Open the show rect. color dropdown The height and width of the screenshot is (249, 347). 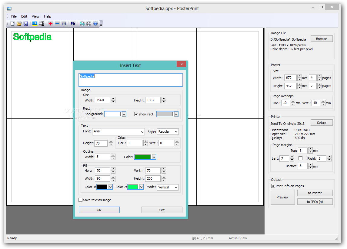click(176, 114)
